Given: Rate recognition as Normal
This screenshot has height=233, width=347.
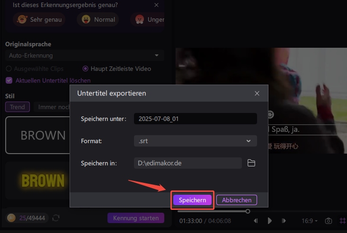Looking at the screenshot, I should (98, 20).
